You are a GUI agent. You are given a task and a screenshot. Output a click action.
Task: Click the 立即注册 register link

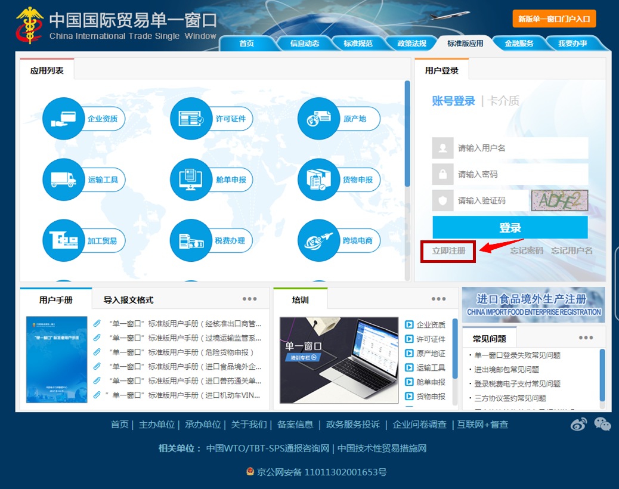448,251
